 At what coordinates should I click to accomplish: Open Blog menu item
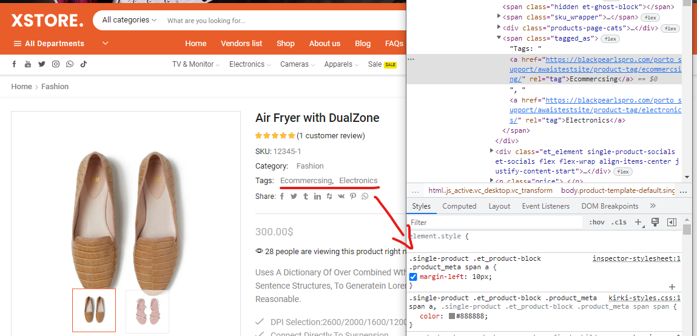(363, 44)
